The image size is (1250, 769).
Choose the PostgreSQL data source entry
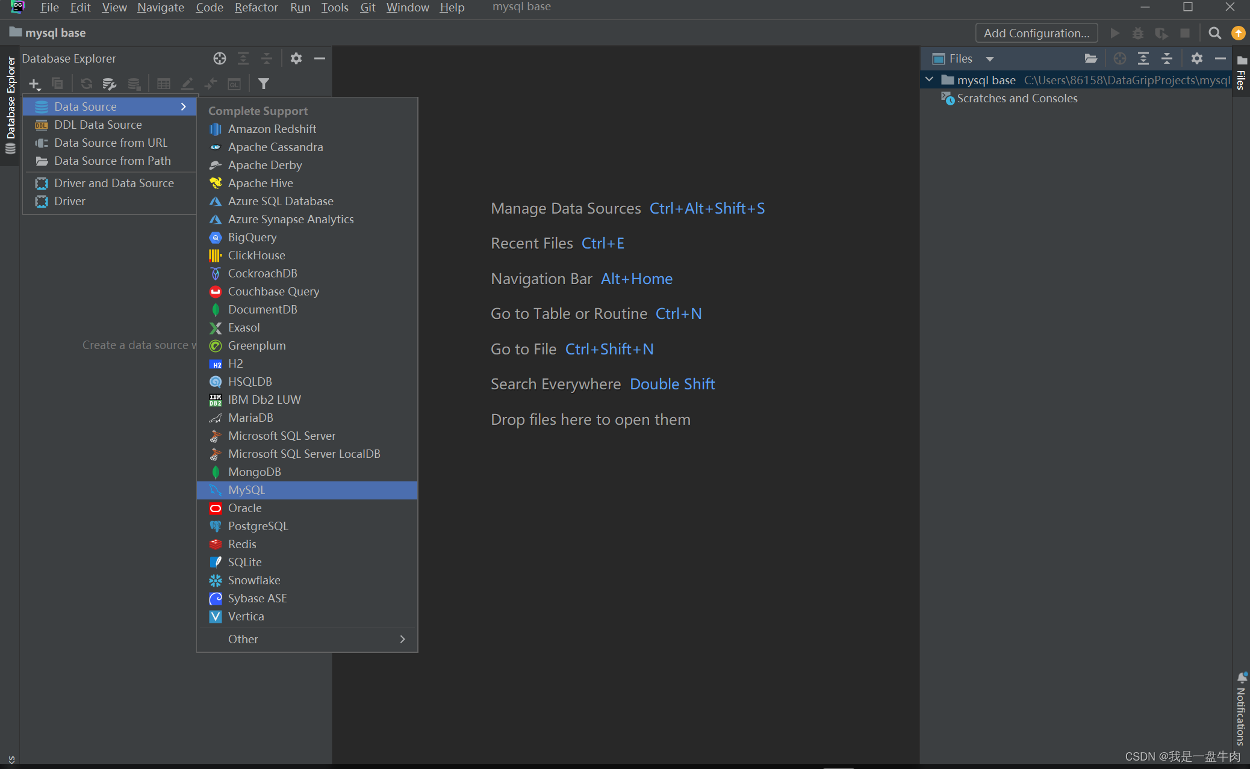(258, 526)
